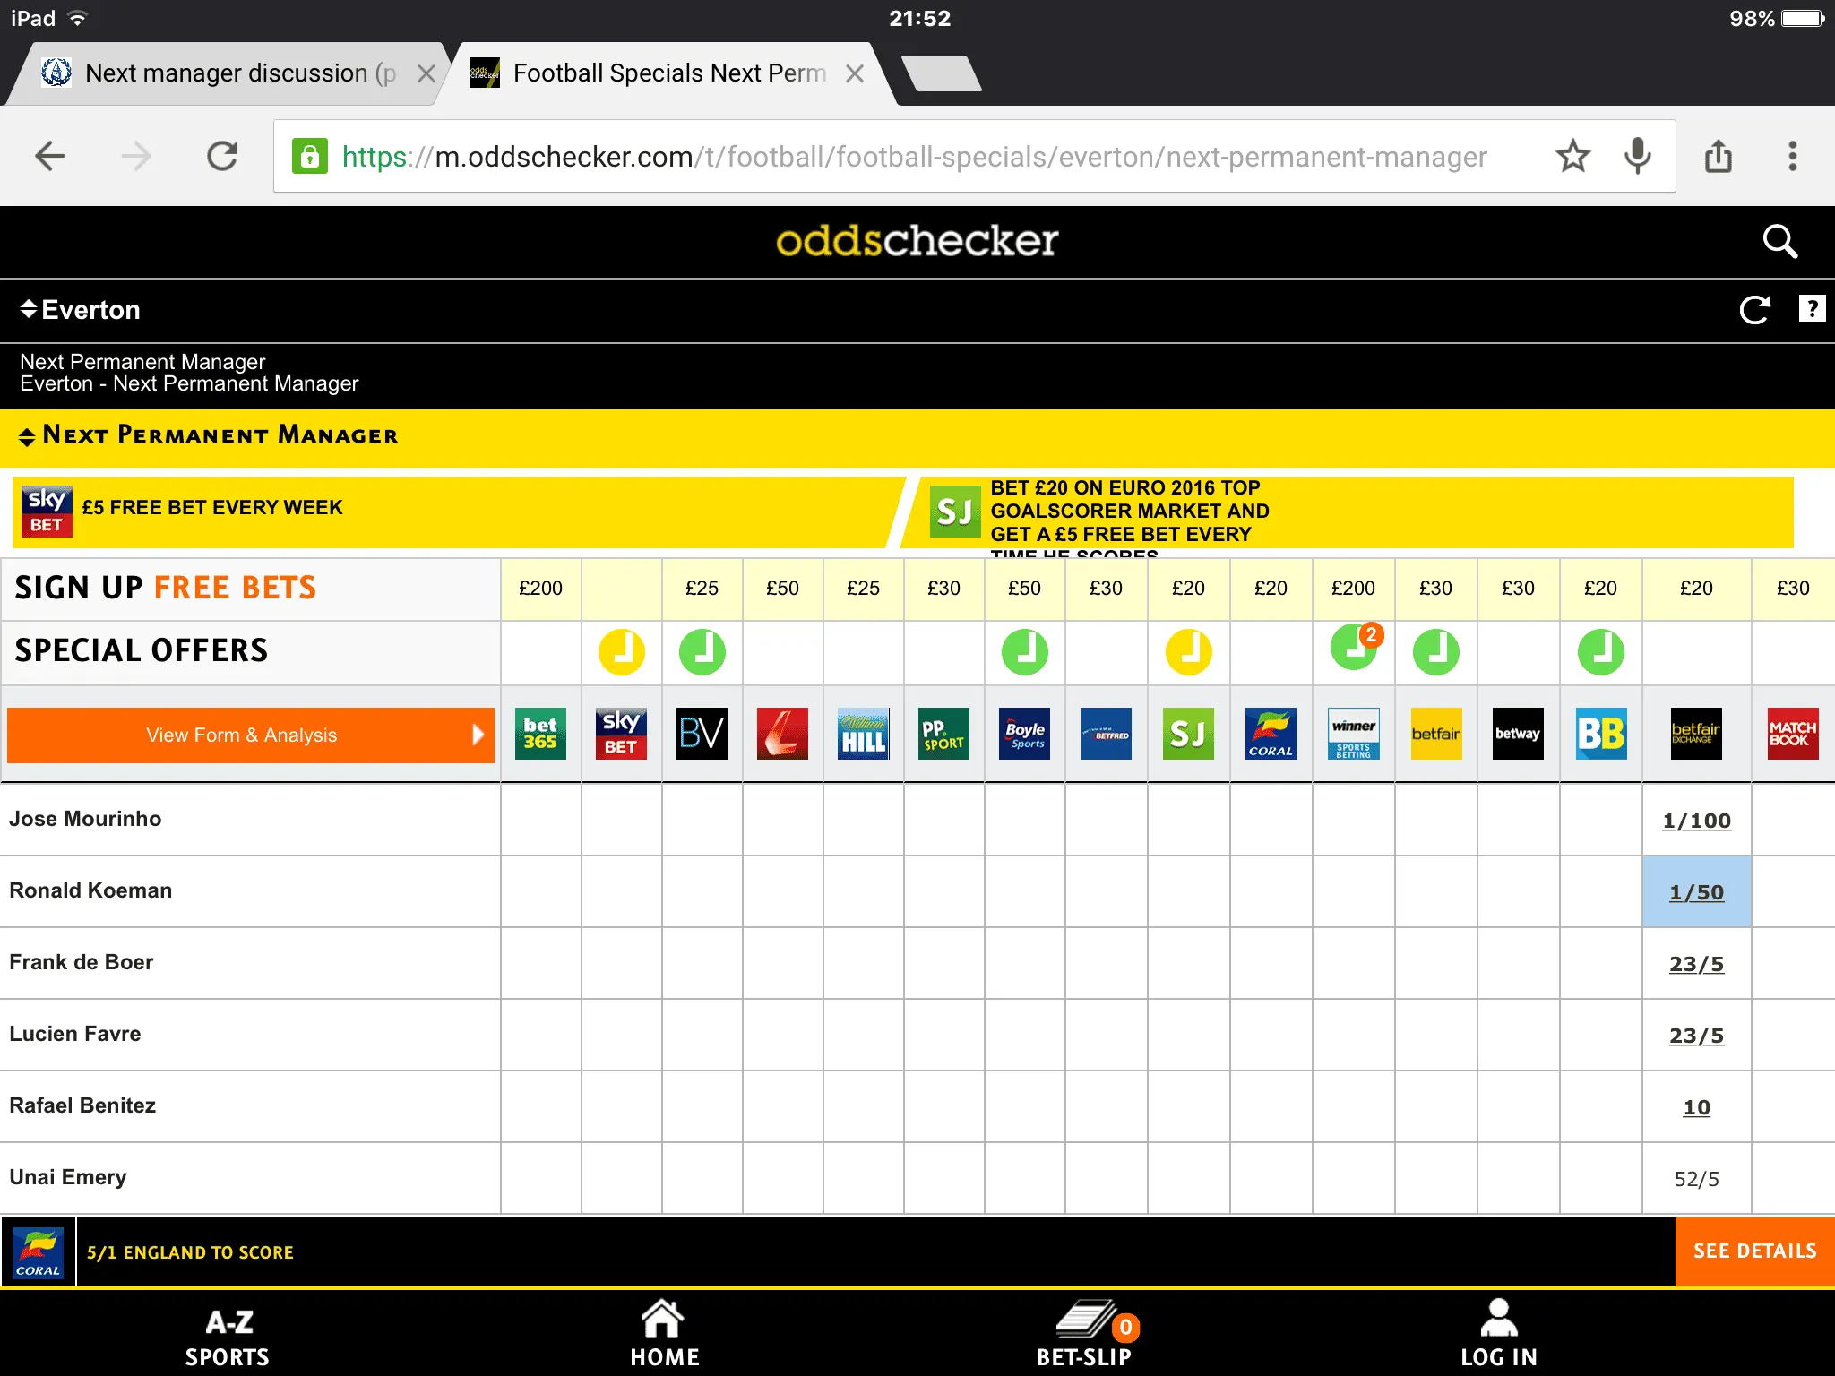Click the oddschecker search magnifier icon

point(1779,242)
